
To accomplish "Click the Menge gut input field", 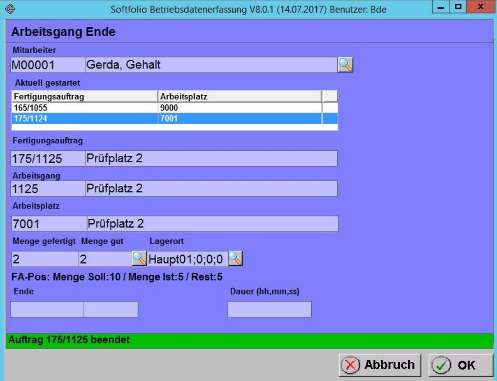I will (105, 259).
